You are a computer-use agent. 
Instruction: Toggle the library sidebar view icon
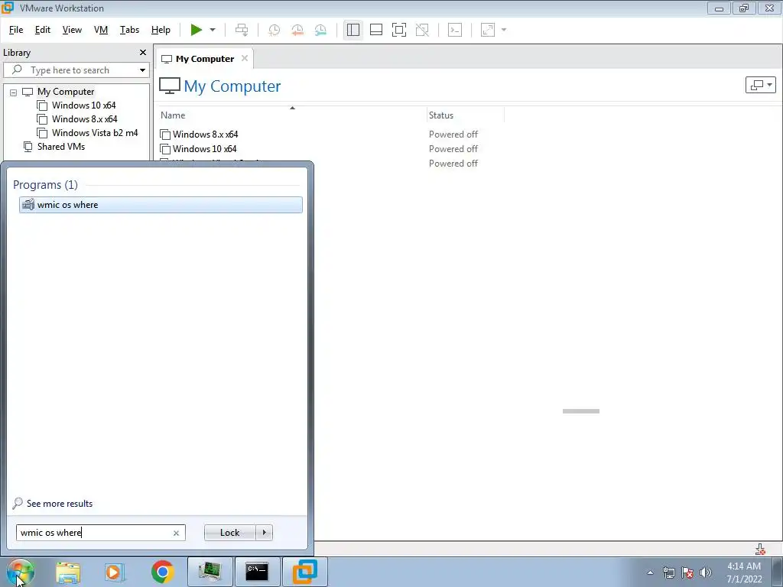click(x=353, y=30)
